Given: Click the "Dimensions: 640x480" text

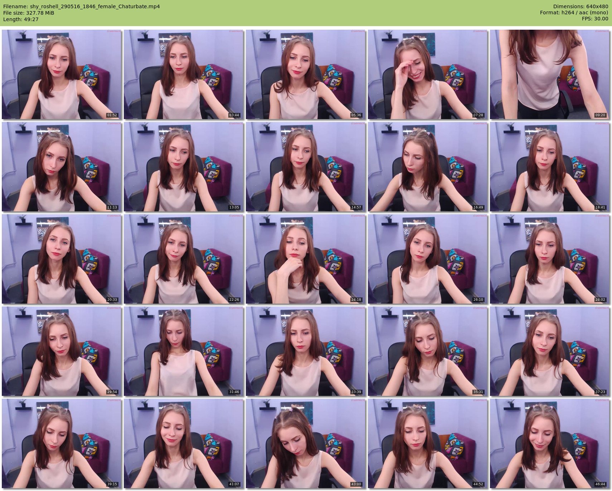Looking at the screenshot, I should tap(581, 6).
